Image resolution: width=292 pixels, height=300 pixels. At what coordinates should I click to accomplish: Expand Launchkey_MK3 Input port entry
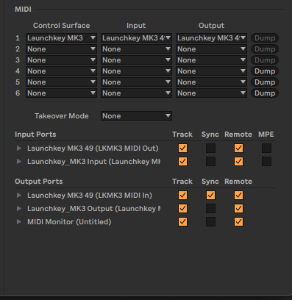[19, 162]
